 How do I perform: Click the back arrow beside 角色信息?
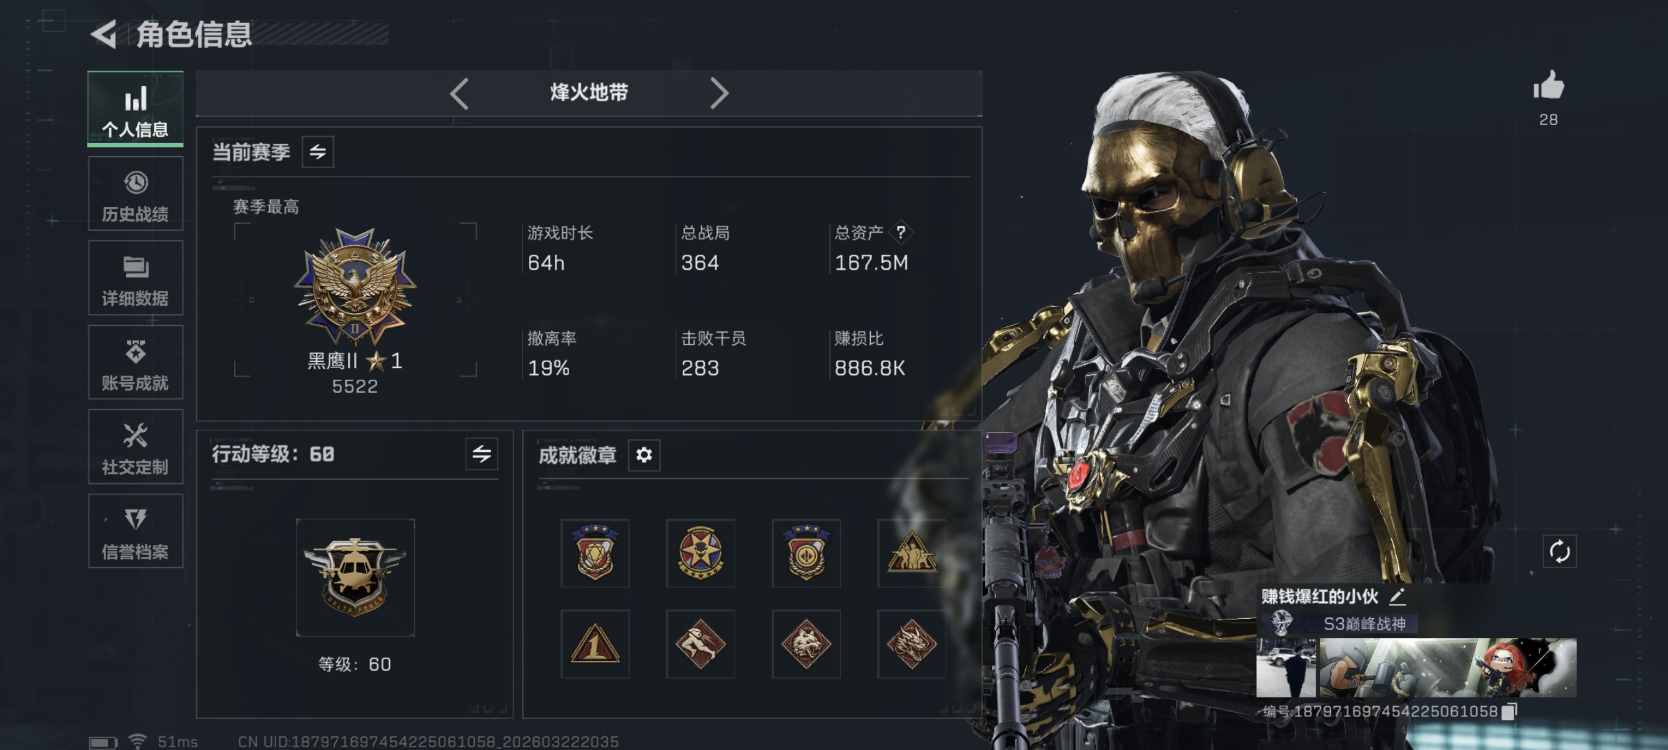coord(104,34)
